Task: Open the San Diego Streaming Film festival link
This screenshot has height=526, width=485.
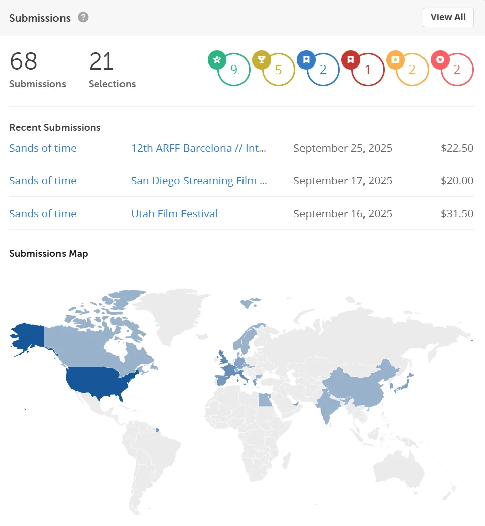Action: [x=199, y=181]
